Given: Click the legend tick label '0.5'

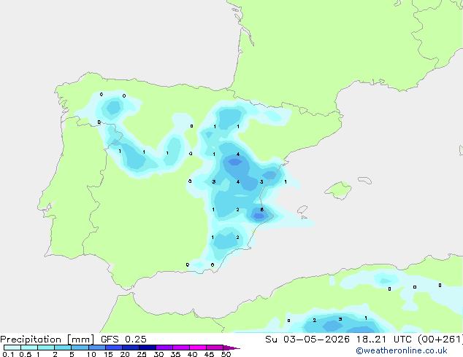Looking at the screenshot, I should tap(25, 354).
